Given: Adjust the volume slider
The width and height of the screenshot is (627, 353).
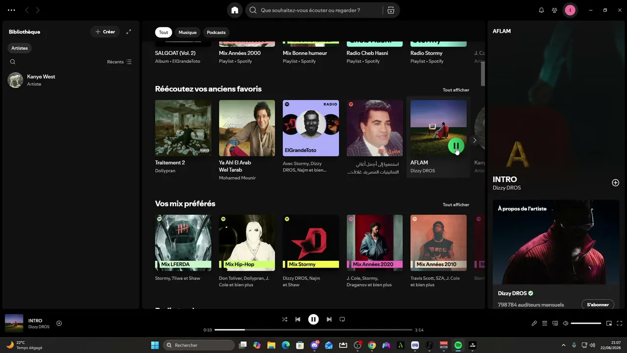Looking at the screenshot, I should [x=586, y=324].
